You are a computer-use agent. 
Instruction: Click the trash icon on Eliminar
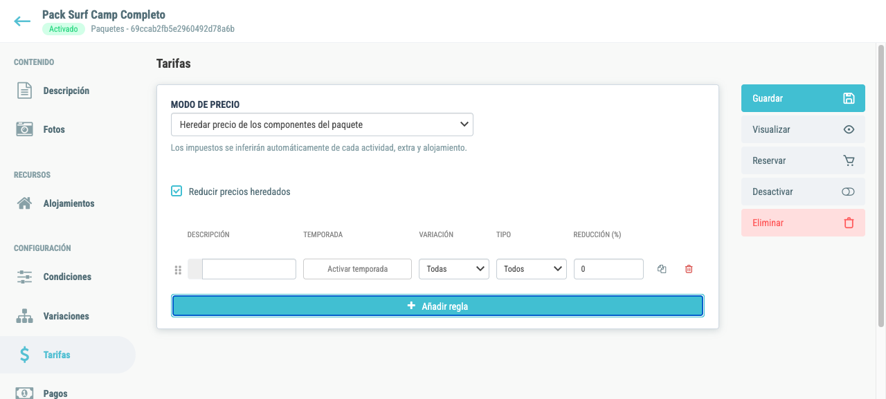tap(849, 223)
